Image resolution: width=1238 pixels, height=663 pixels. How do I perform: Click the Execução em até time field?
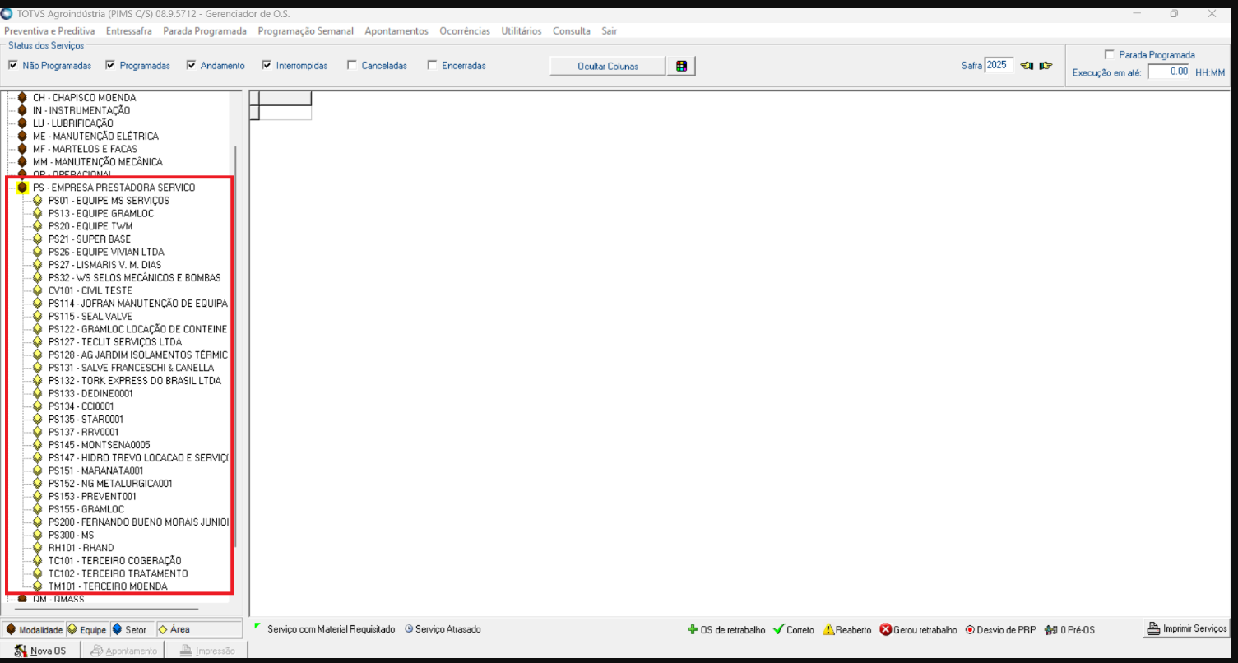[1170, 72]
